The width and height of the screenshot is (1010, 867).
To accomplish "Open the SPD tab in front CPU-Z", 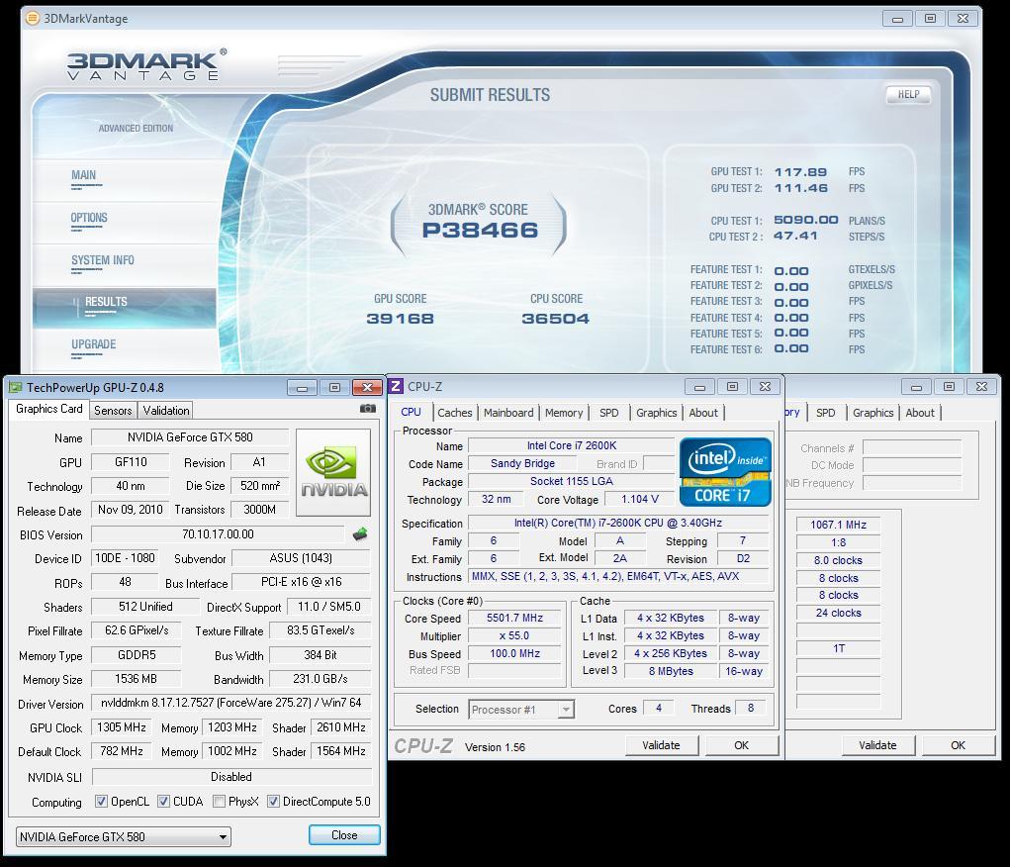I will 608,413.
